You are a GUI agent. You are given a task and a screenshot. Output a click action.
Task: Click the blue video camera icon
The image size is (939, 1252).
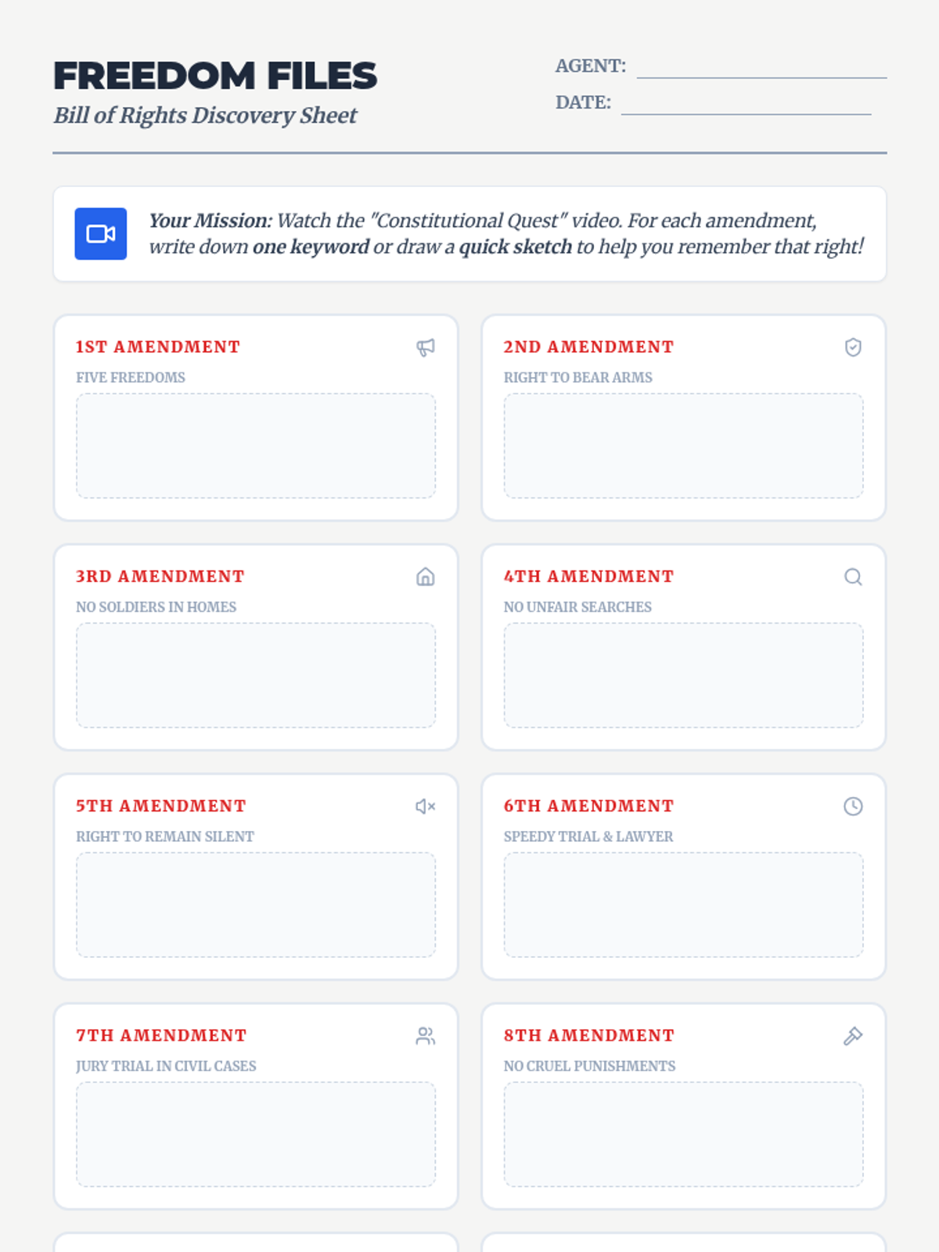pyautogui.click(x=101, y=234)
